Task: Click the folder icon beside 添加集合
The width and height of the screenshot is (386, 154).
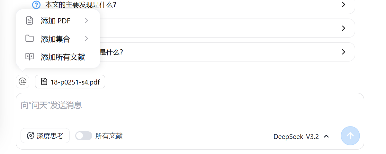Action: click(x=30, y=39)
